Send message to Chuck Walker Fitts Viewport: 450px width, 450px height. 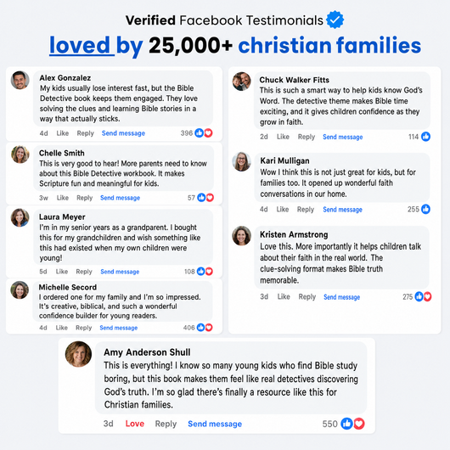click(x=343, y=137)
